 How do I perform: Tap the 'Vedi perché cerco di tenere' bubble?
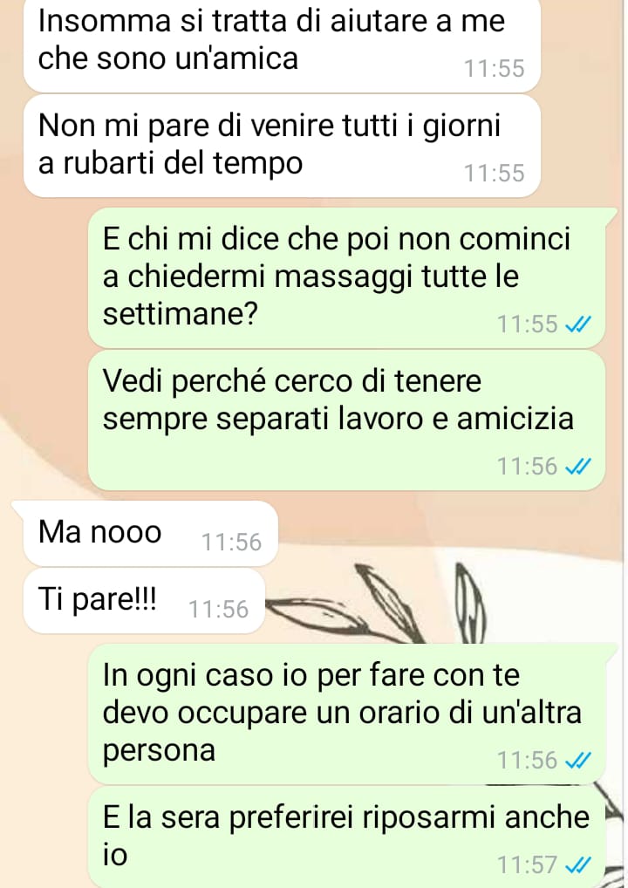point(346,420)
